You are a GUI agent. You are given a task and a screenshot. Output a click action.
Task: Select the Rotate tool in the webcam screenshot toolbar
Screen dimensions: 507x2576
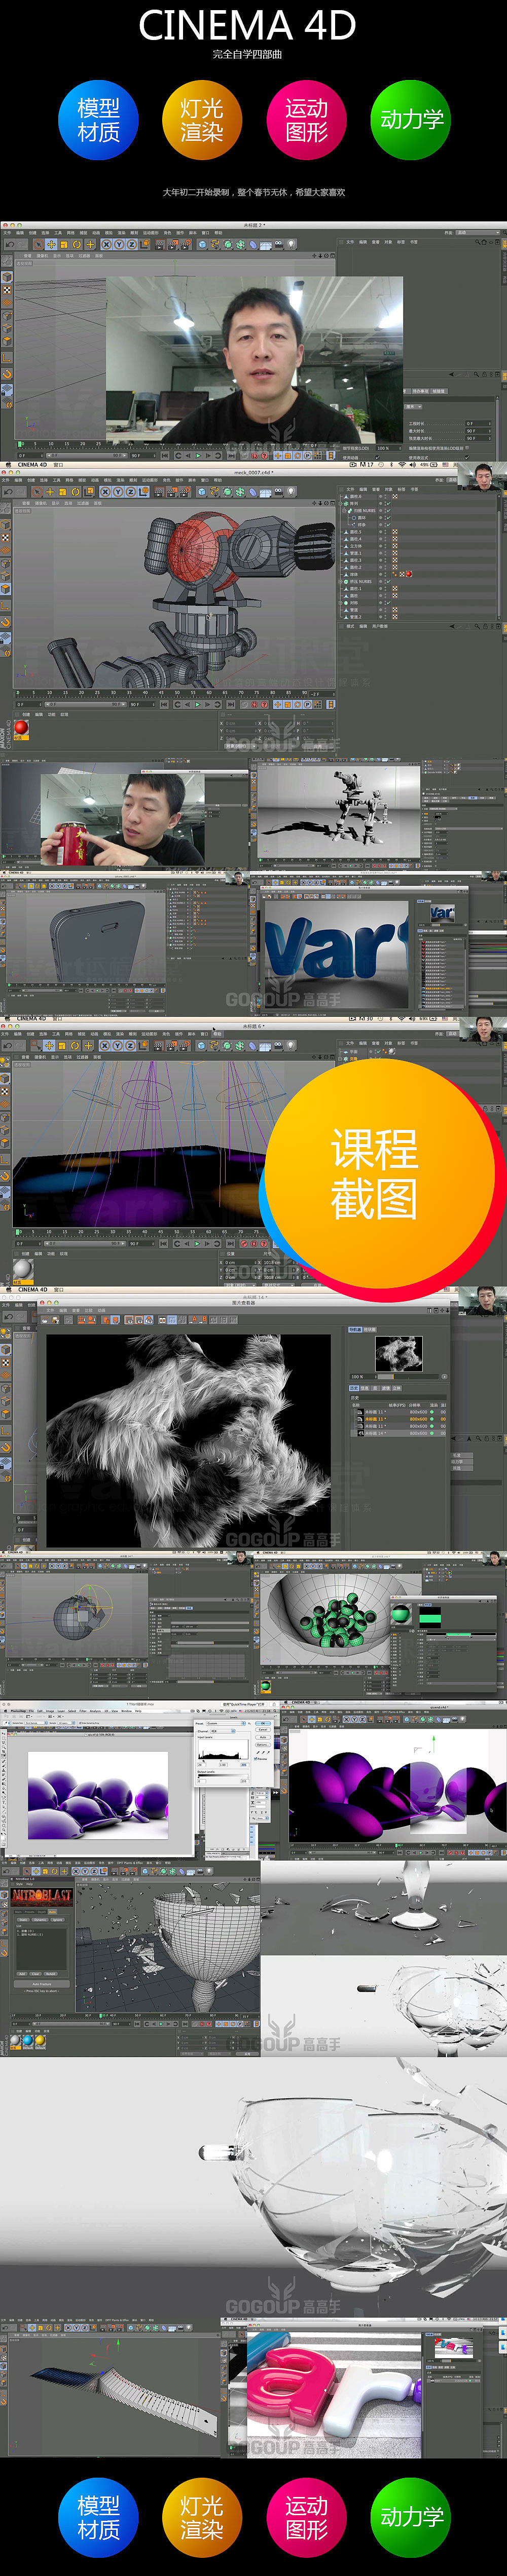pos(76,243)
